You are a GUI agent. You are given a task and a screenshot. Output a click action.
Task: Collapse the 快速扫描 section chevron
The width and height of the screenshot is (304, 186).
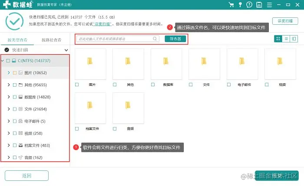click(x=66, y=50)
